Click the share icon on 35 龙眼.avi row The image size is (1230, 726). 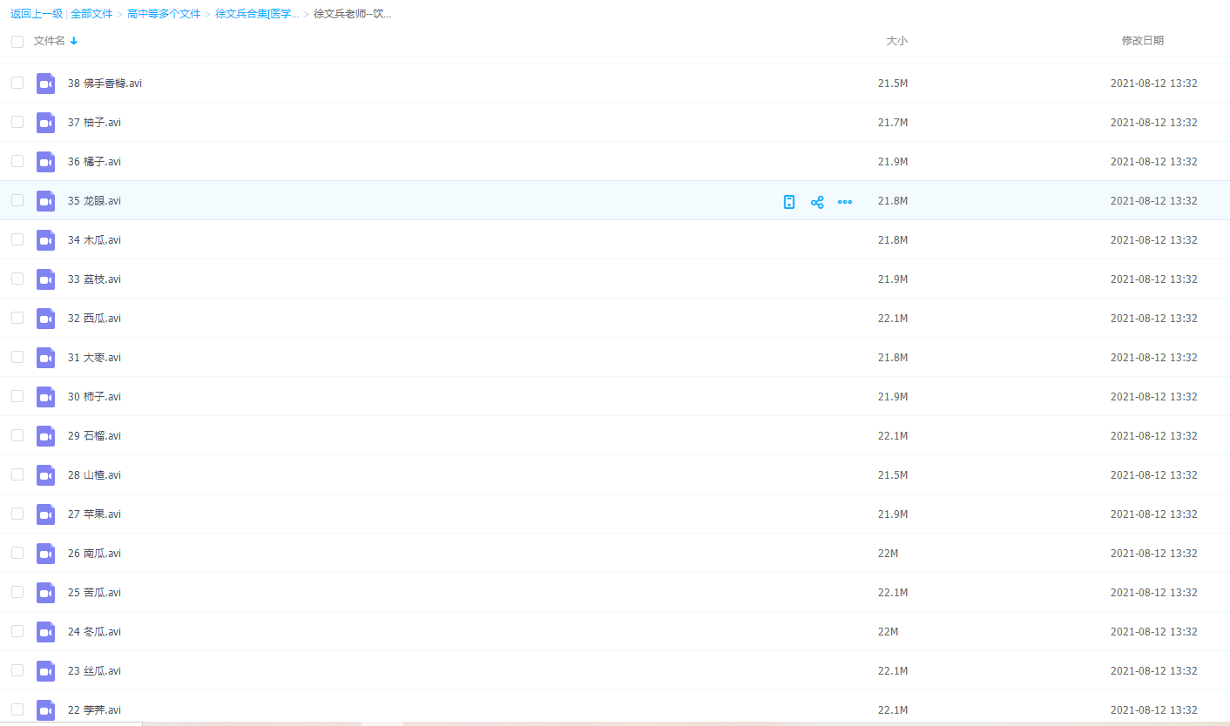pyautogui.click(x=817, y=202)
